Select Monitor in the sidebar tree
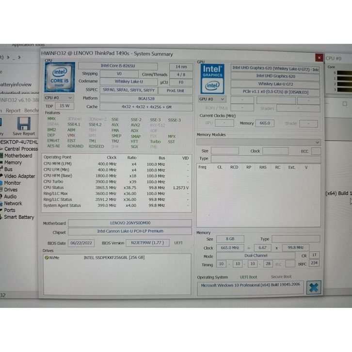This screenshot has width=352, height=352. click(12, 183)
